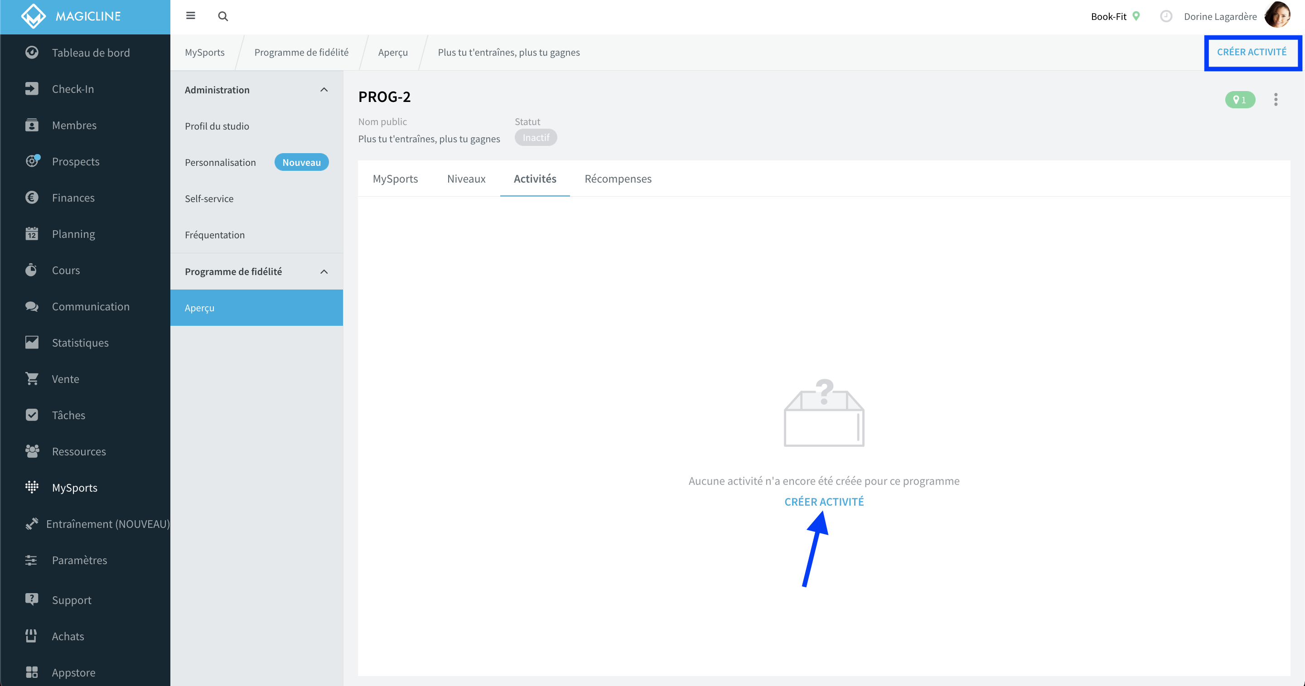The image size is (1305, 686).
Task: Collapse the Programme de fidélité section
Action: (x=324, y=271)
